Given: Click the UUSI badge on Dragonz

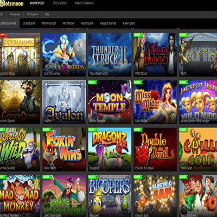Looking at the screenshot, I should click(92, 130).
